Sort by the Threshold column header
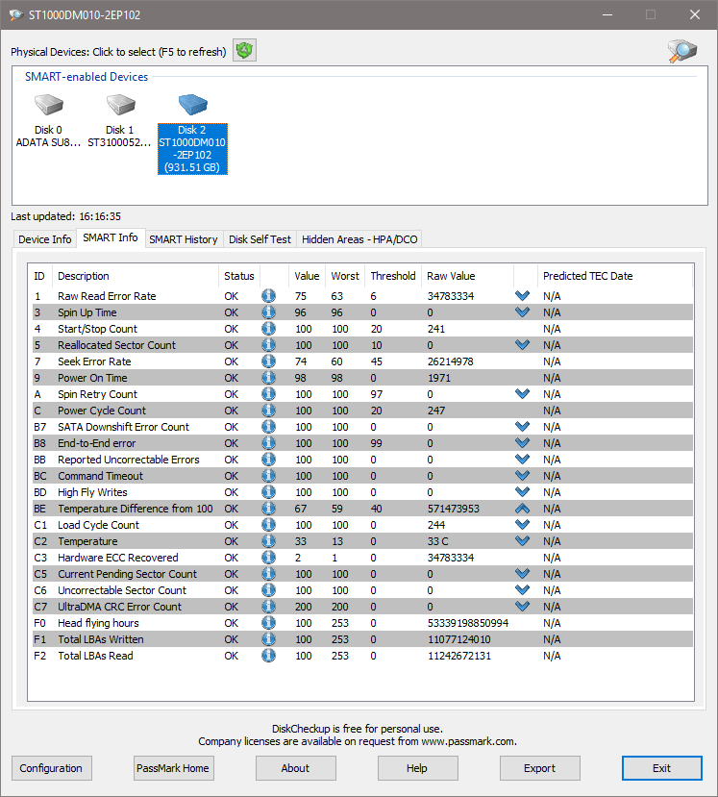This screenshot has width=718, height=797. point(393,276)
